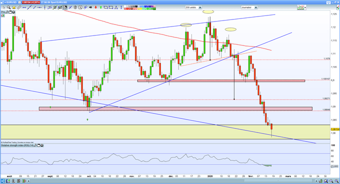The height and width of the screenshot is (184, 340).
Task: Select the parallel channel drawing tool
Action: point(49,7)
